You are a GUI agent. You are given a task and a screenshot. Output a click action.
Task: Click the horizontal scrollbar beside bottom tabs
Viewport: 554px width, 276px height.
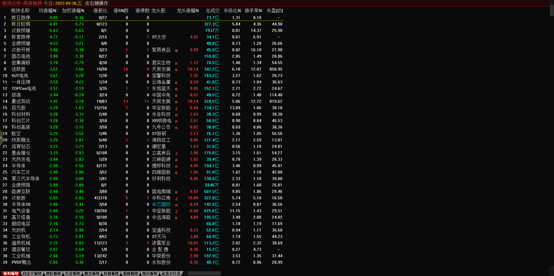coord(205,273)
